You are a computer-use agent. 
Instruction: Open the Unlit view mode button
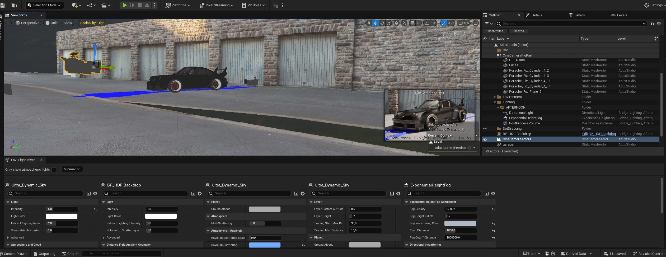click(51, 23)
